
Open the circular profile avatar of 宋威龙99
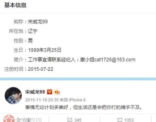(x=13, y=95)
